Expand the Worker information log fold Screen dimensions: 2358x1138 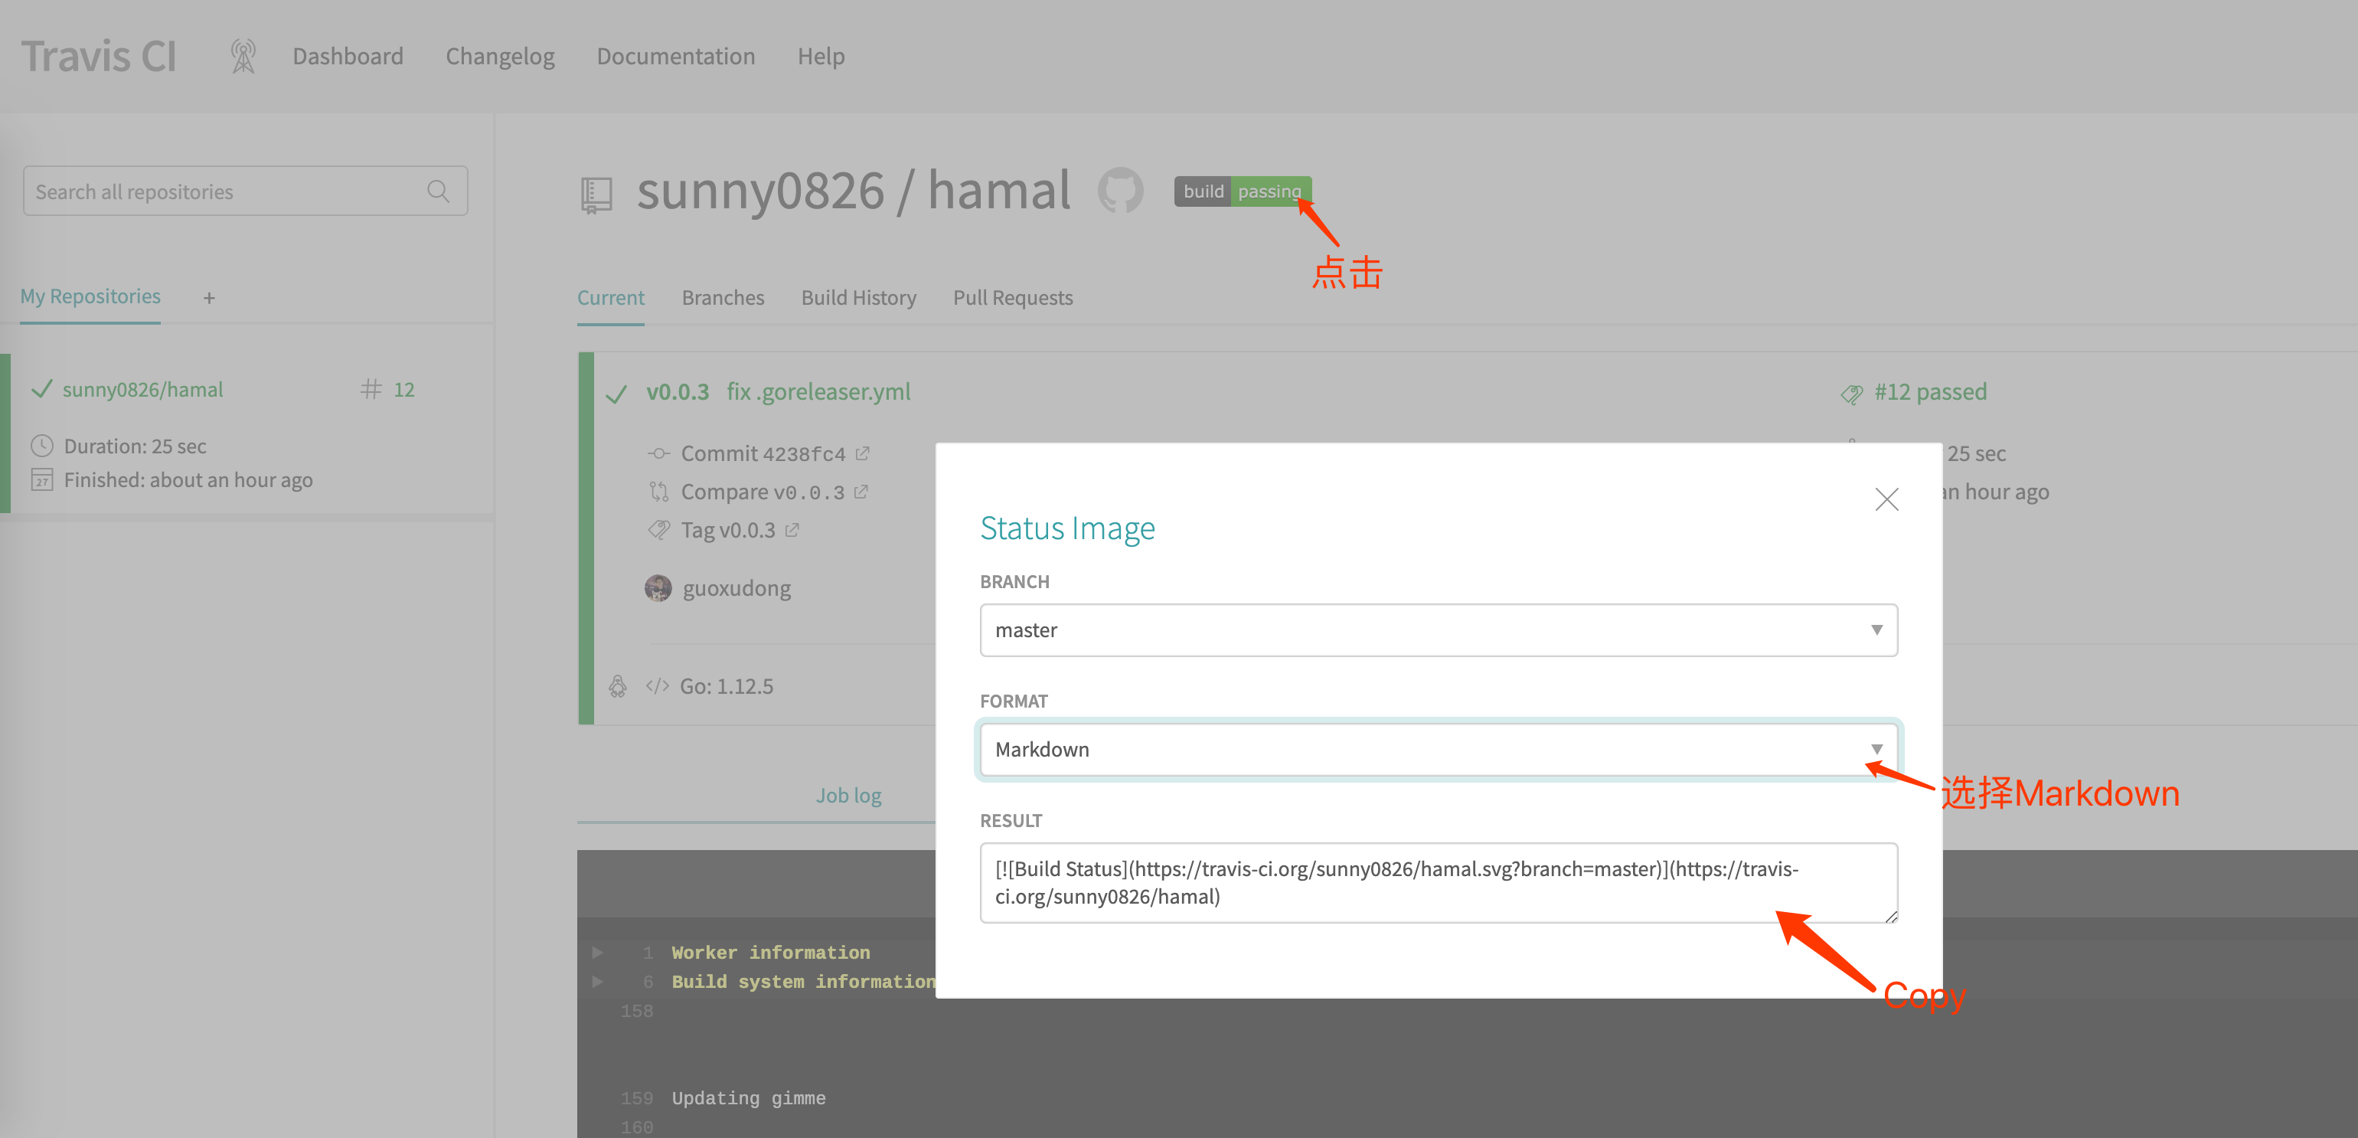tap(598, 952)
